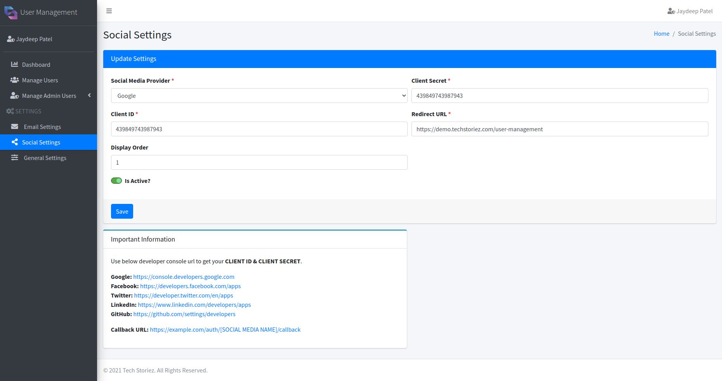Screen dimensions: 722x381
Task: Click the SETTINGS section header text
Action: point(28,111)
